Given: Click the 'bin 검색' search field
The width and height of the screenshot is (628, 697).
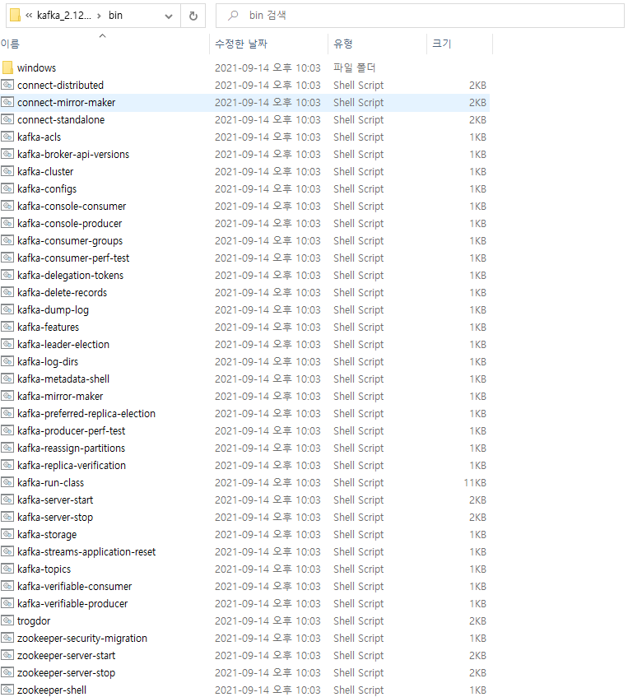Looking at the screenshot, I should point(420,16).
